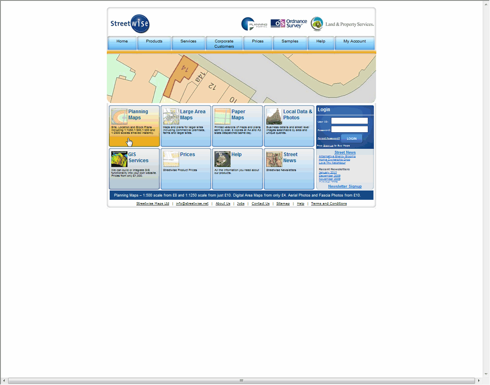
Task: Click the Streetwise logo
Action: point(130,23)
